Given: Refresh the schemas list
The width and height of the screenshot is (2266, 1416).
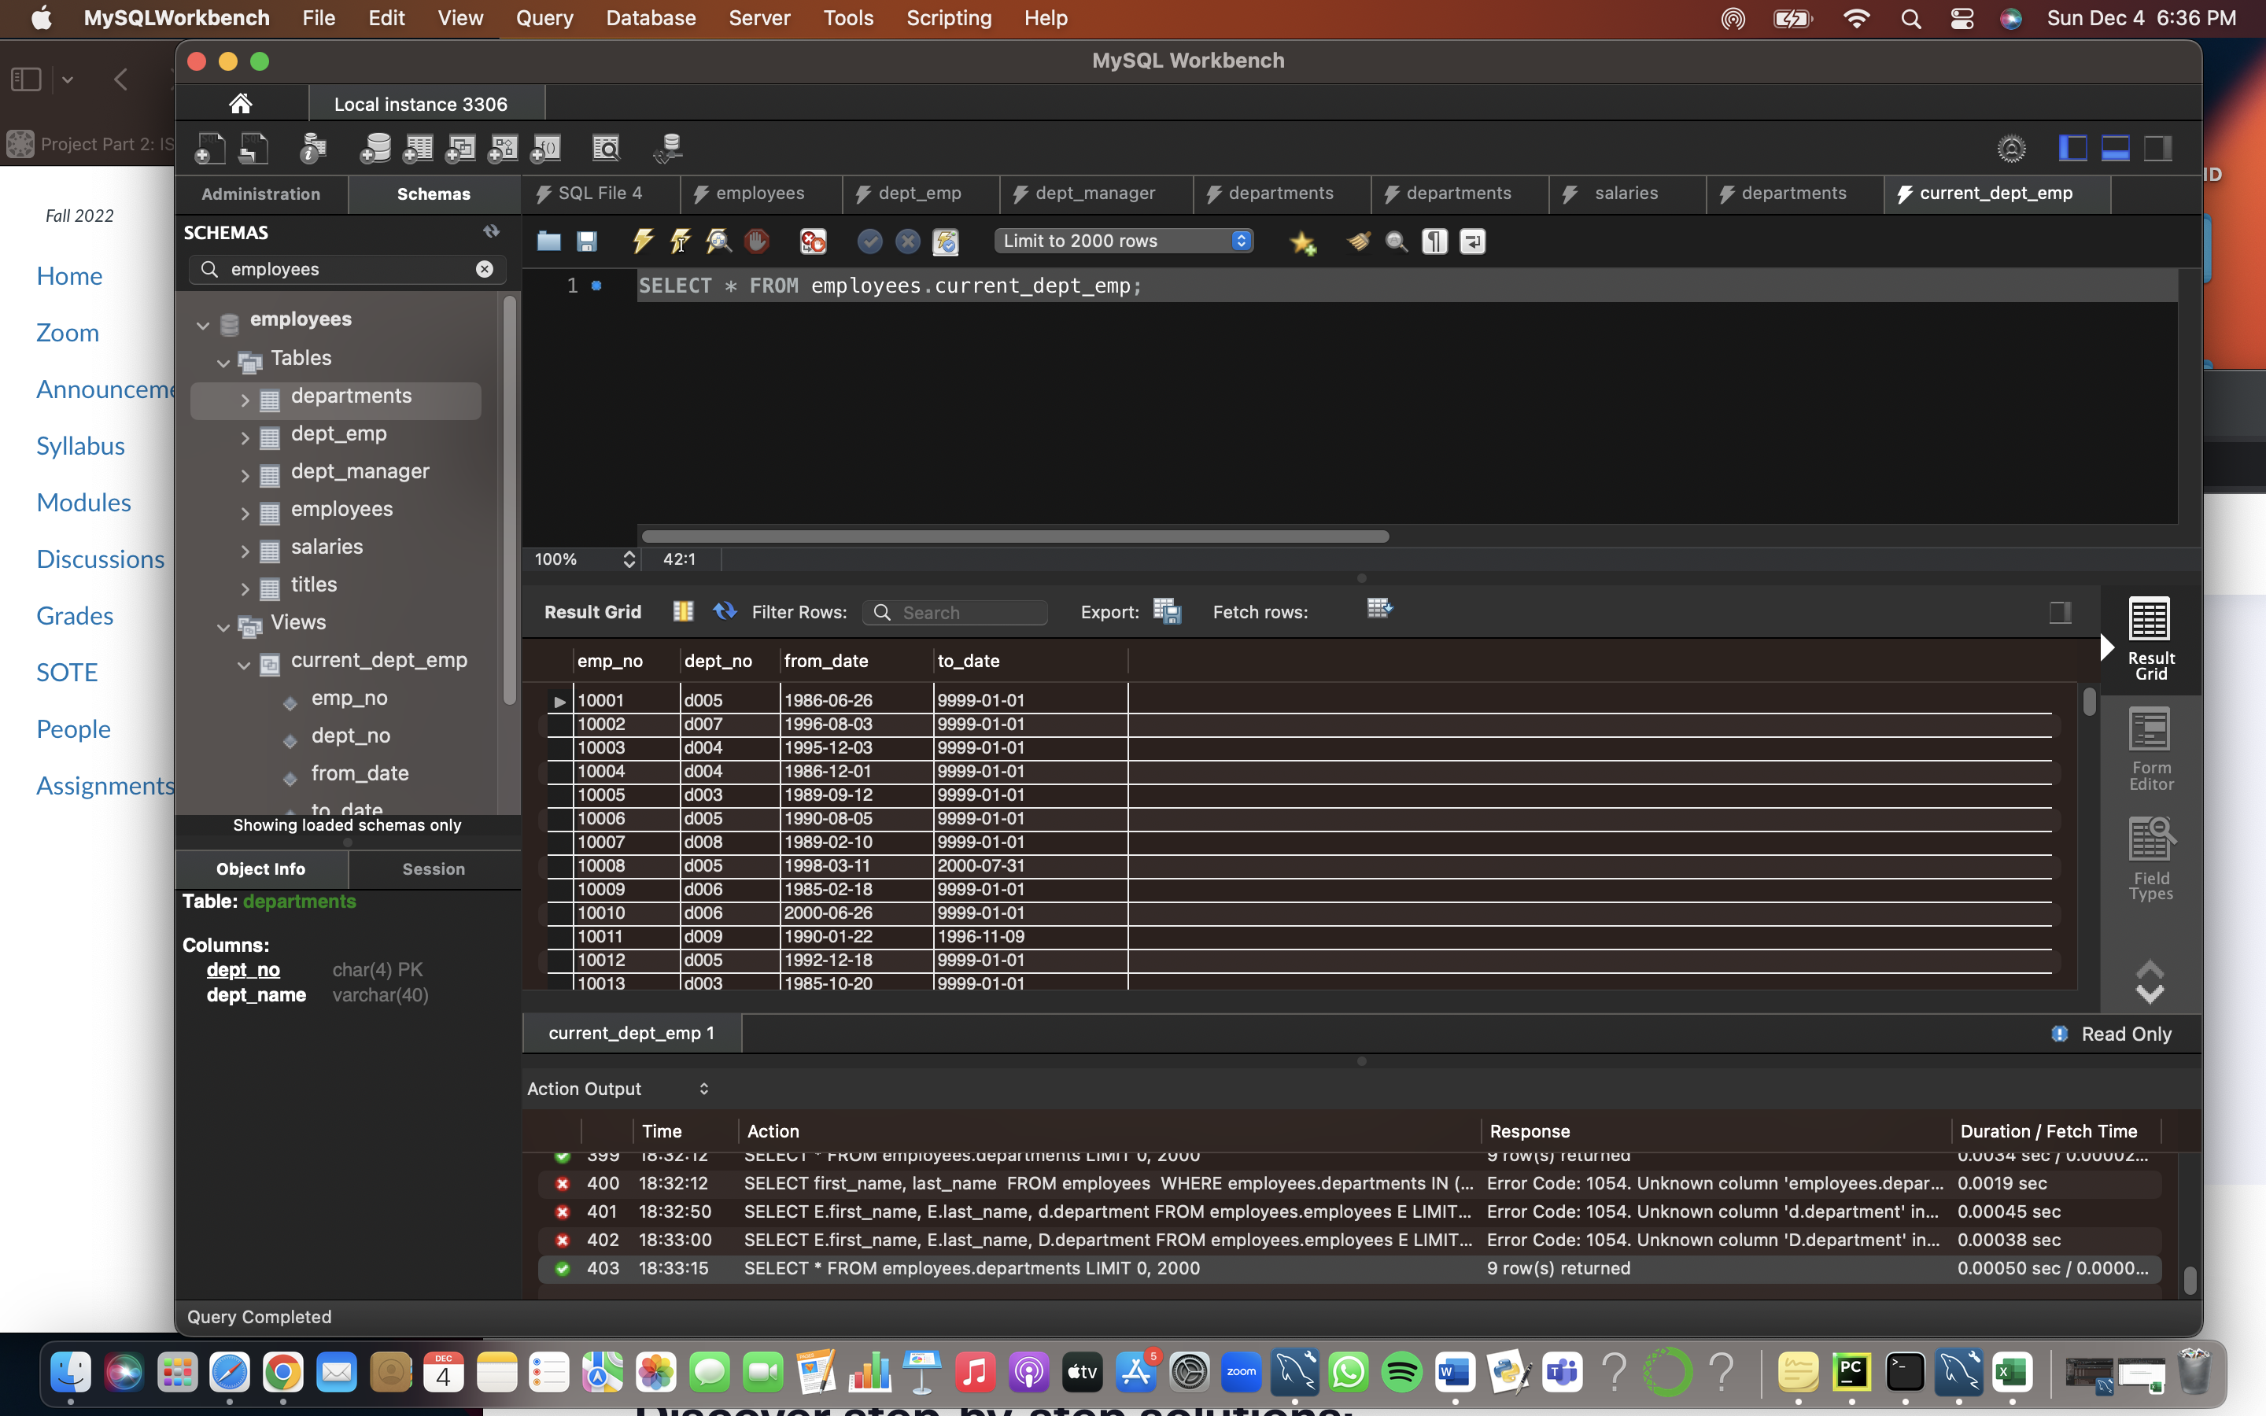Looking at the screenshot, I should [491, 231].
